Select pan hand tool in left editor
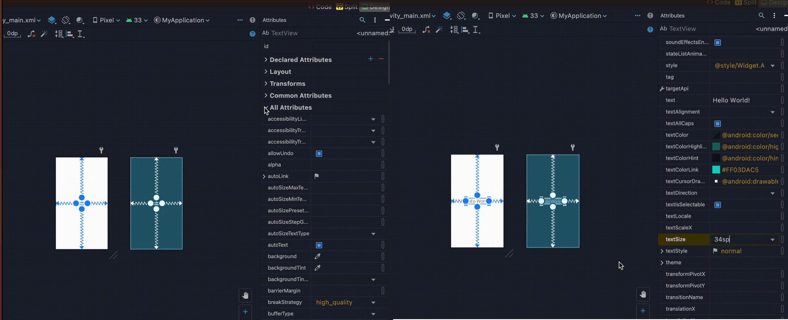The image size is (788, 320). (245, 295)
